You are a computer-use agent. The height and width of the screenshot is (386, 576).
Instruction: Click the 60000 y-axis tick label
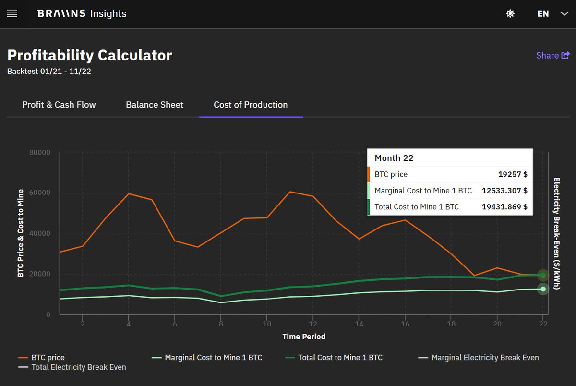pos(40,193)
